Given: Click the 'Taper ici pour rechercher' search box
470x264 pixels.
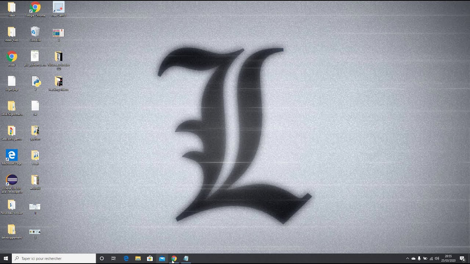Looking at the screenshot, I should 54,258.
